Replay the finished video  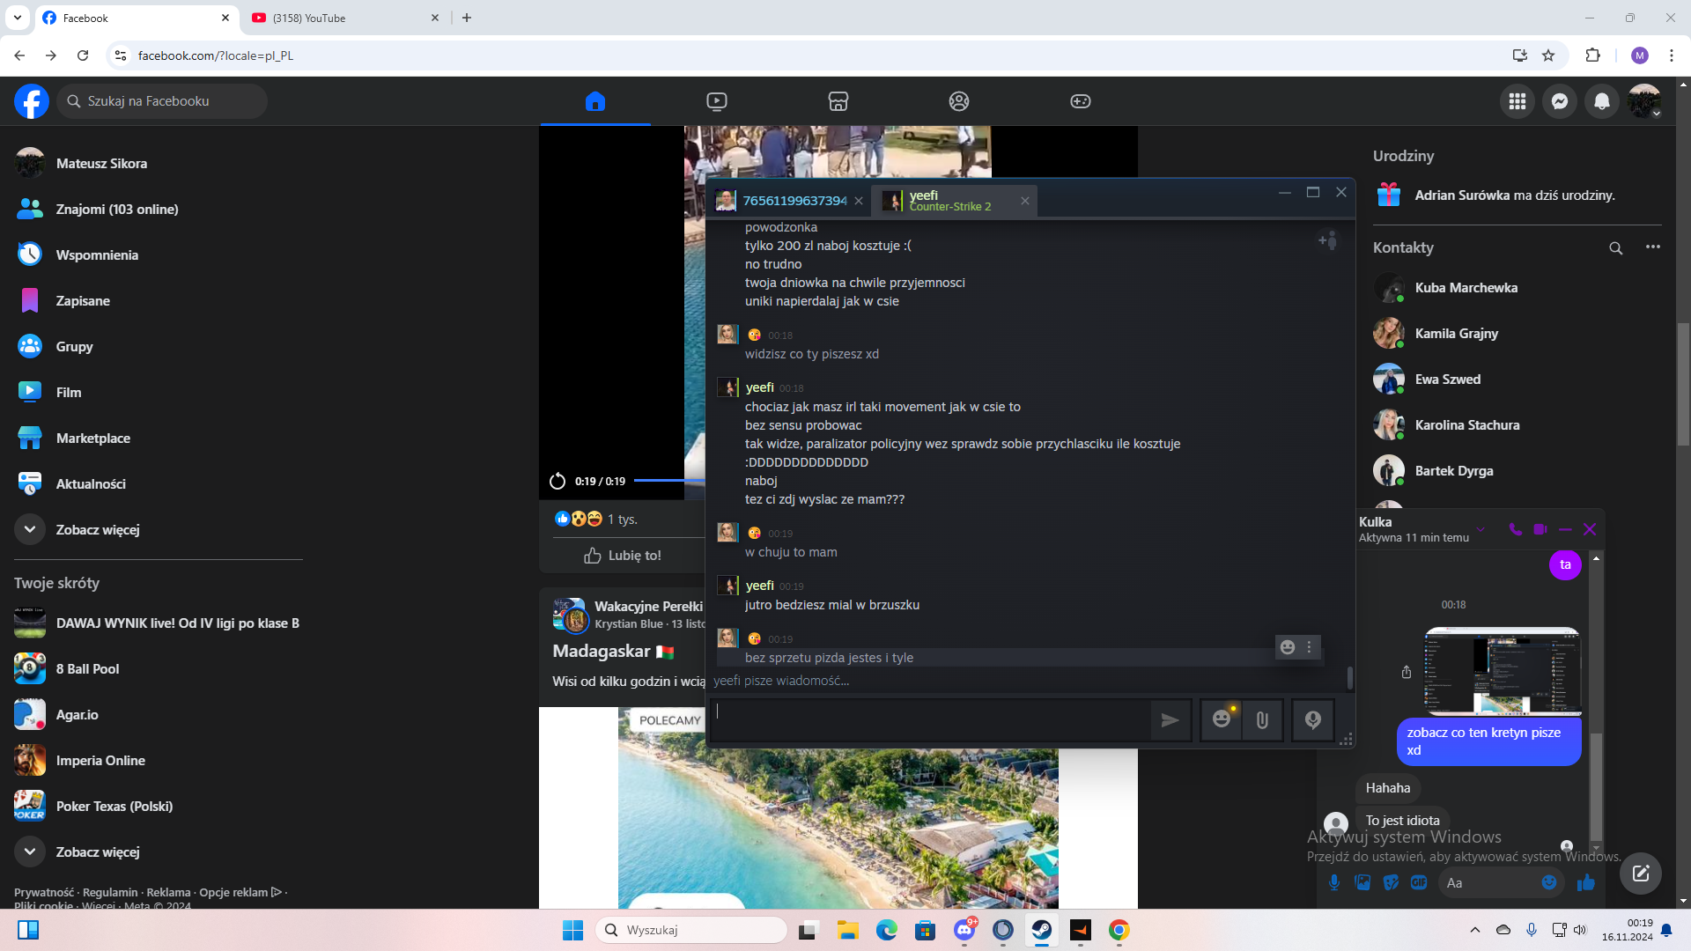557,481
